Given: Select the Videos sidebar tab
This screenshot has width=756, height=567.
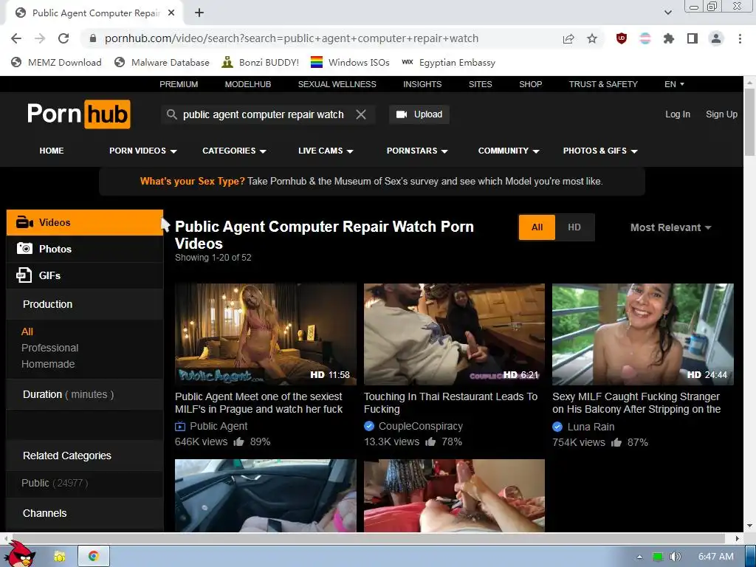Looking at the screenshot, I should [85, 222].
